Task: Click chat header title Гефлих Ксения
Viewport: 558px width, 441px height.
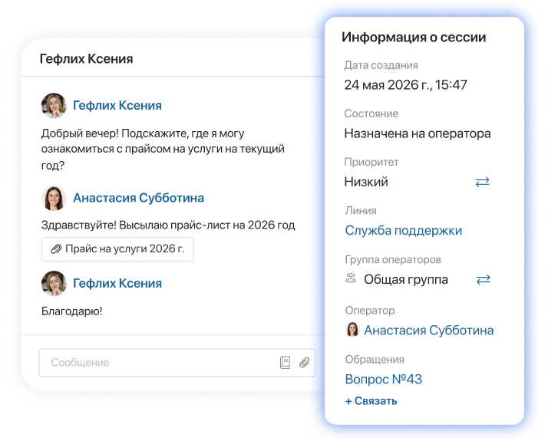Action: click(x=86, y=59)
